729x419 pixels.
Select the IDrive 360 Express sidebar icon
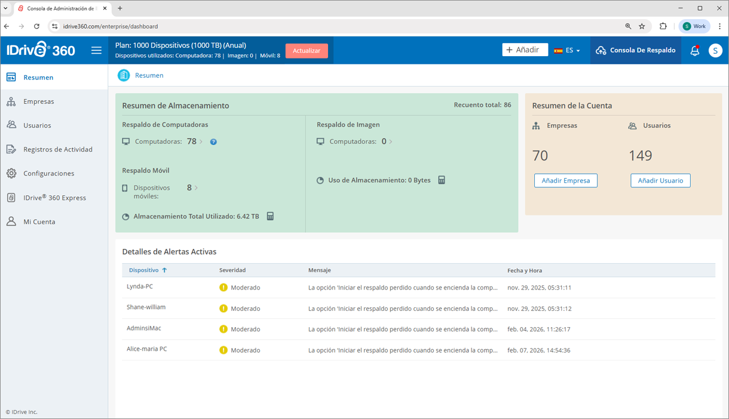point(11,198)
